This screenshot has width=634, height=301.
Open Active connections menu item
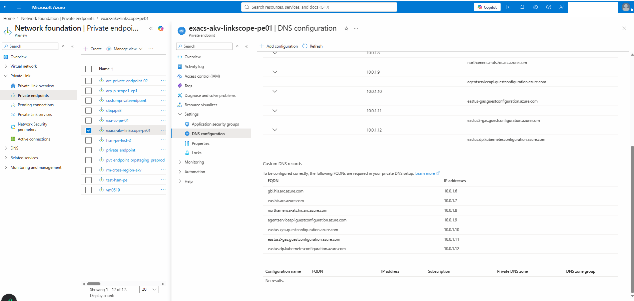coord(34,139)
